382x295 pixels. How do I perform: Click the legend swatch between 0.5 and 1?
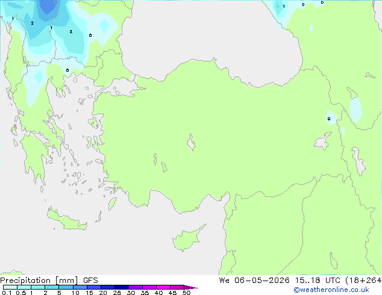pyautogui.click(x=24, y=287)
